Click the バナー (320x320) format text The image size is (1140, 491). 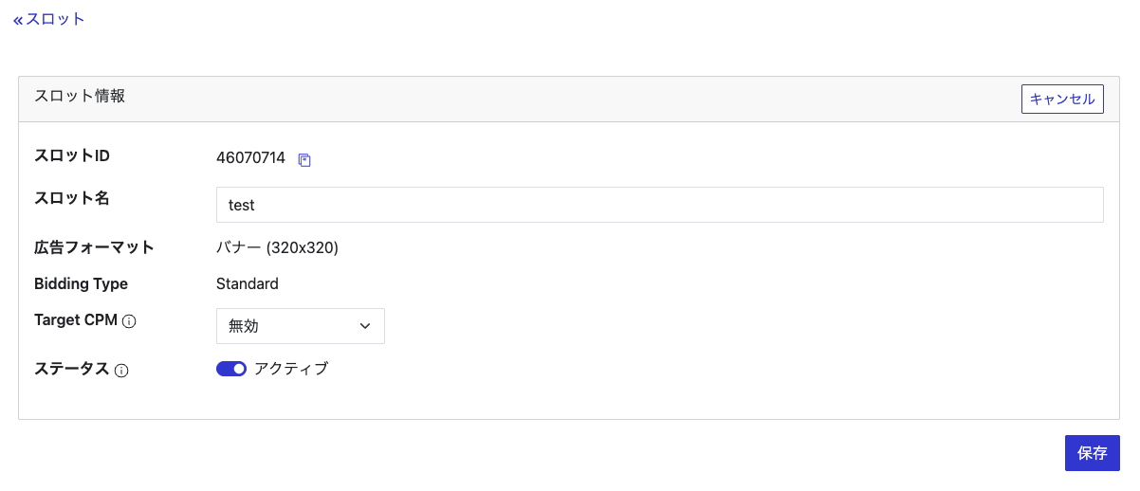pyautogui.click(x=277, y=248)
